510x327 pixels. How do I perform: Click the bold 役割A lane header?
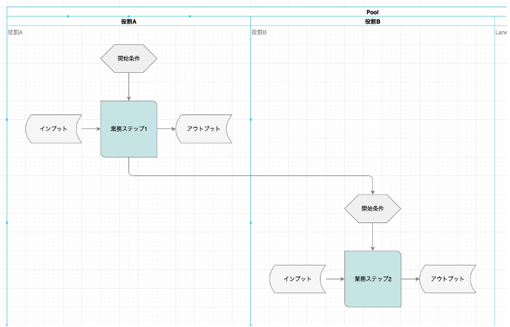128,21
